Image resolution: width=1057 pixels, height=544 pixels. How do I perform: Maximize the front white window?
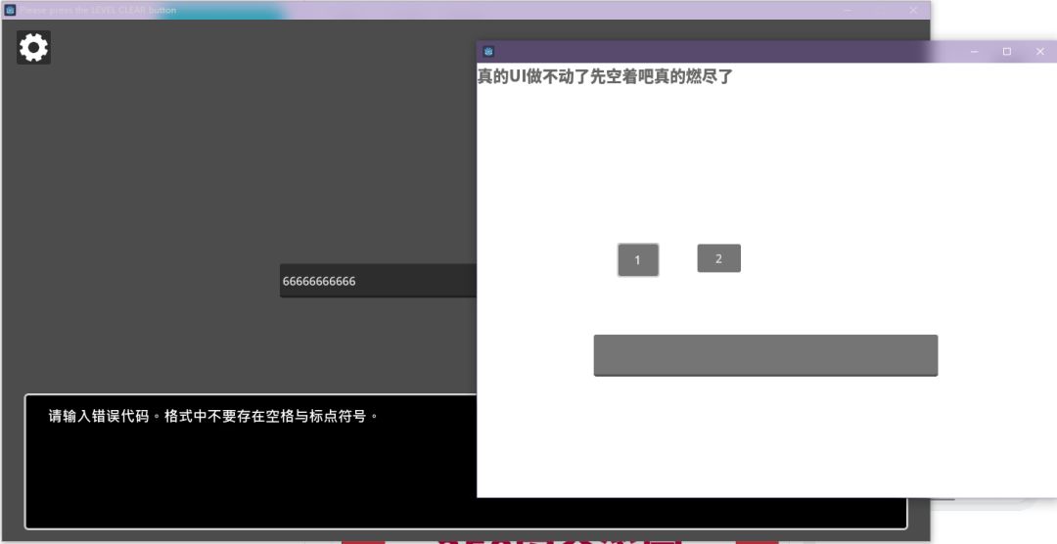[1006, 52]
